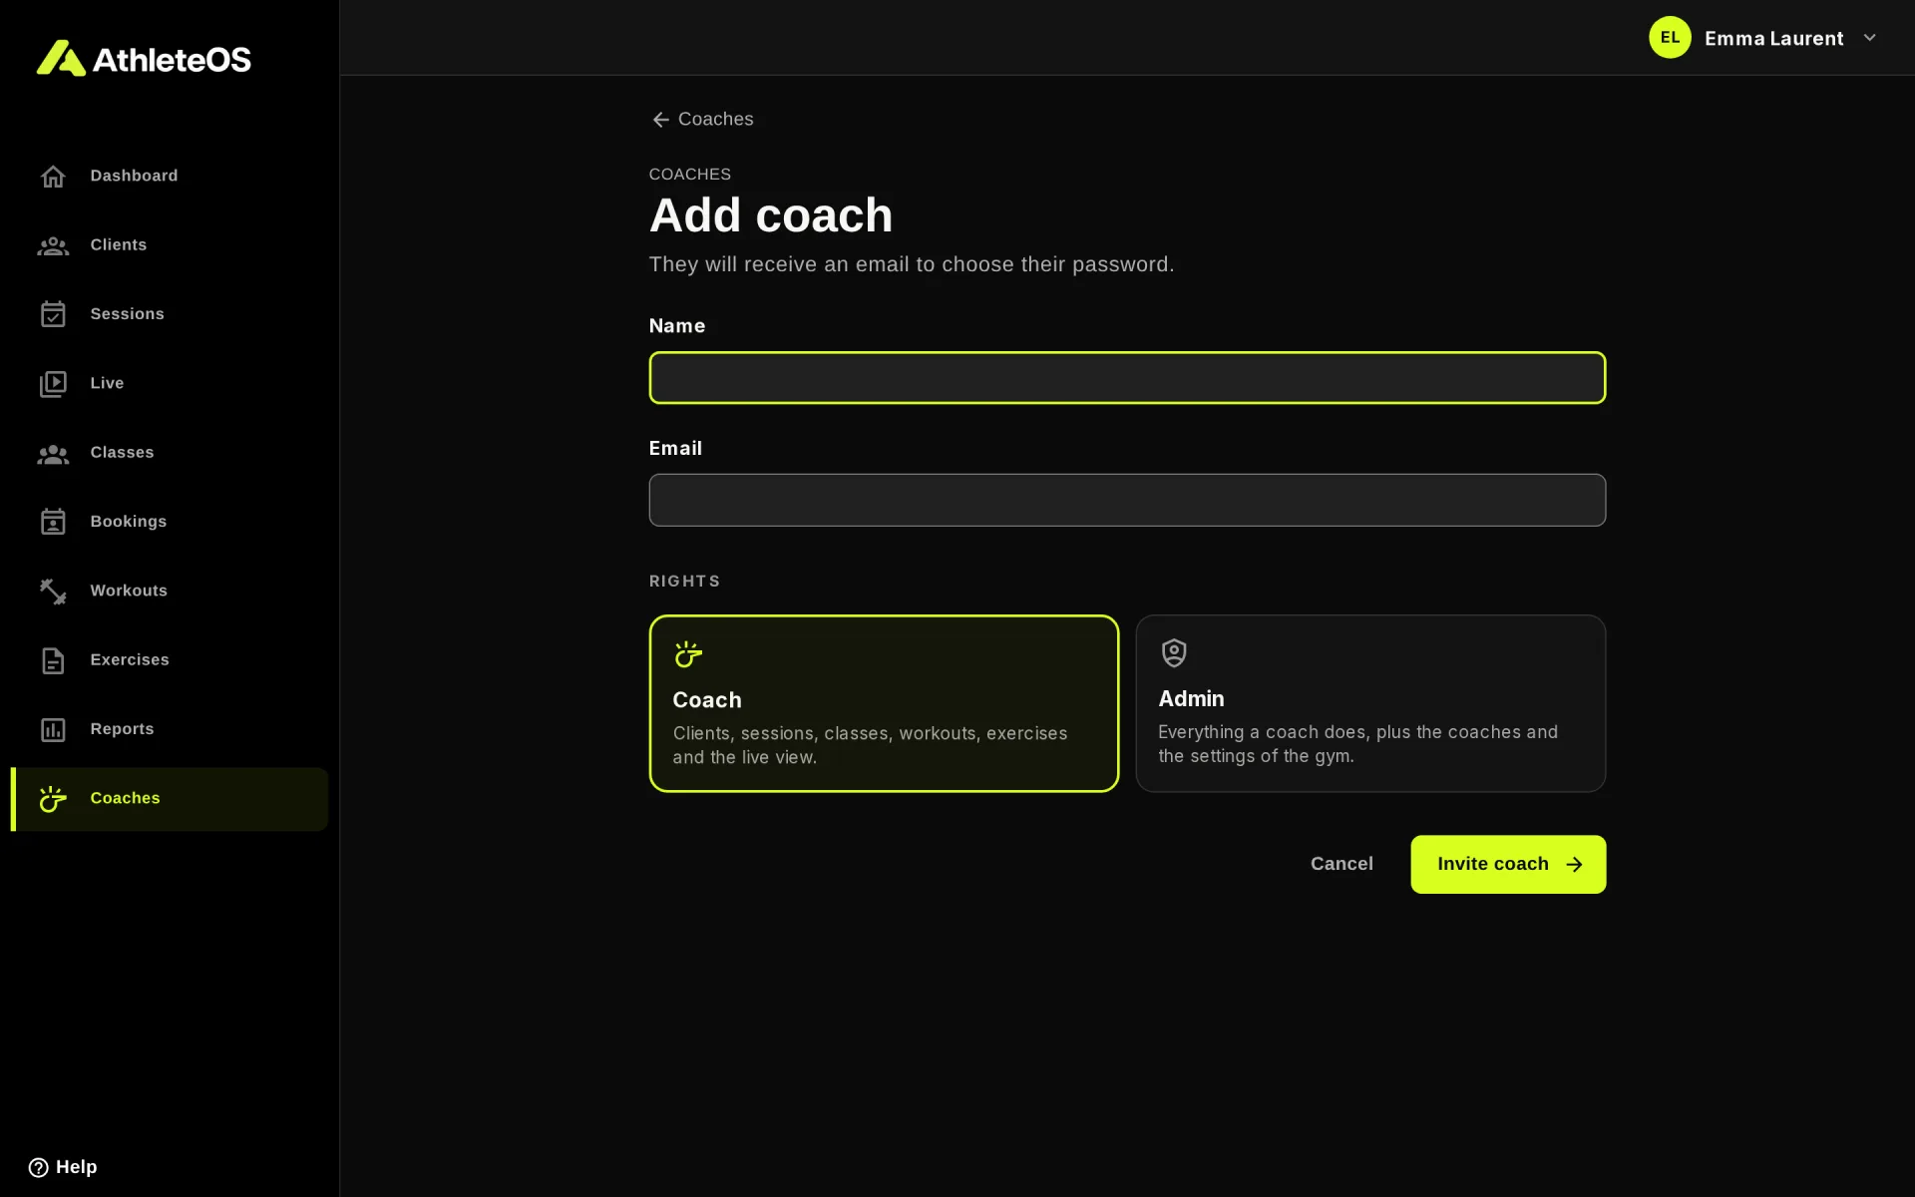Click the Bookings calendar icon
The width and height of the screenshot is (1915, 1197).
pos(53,522)
